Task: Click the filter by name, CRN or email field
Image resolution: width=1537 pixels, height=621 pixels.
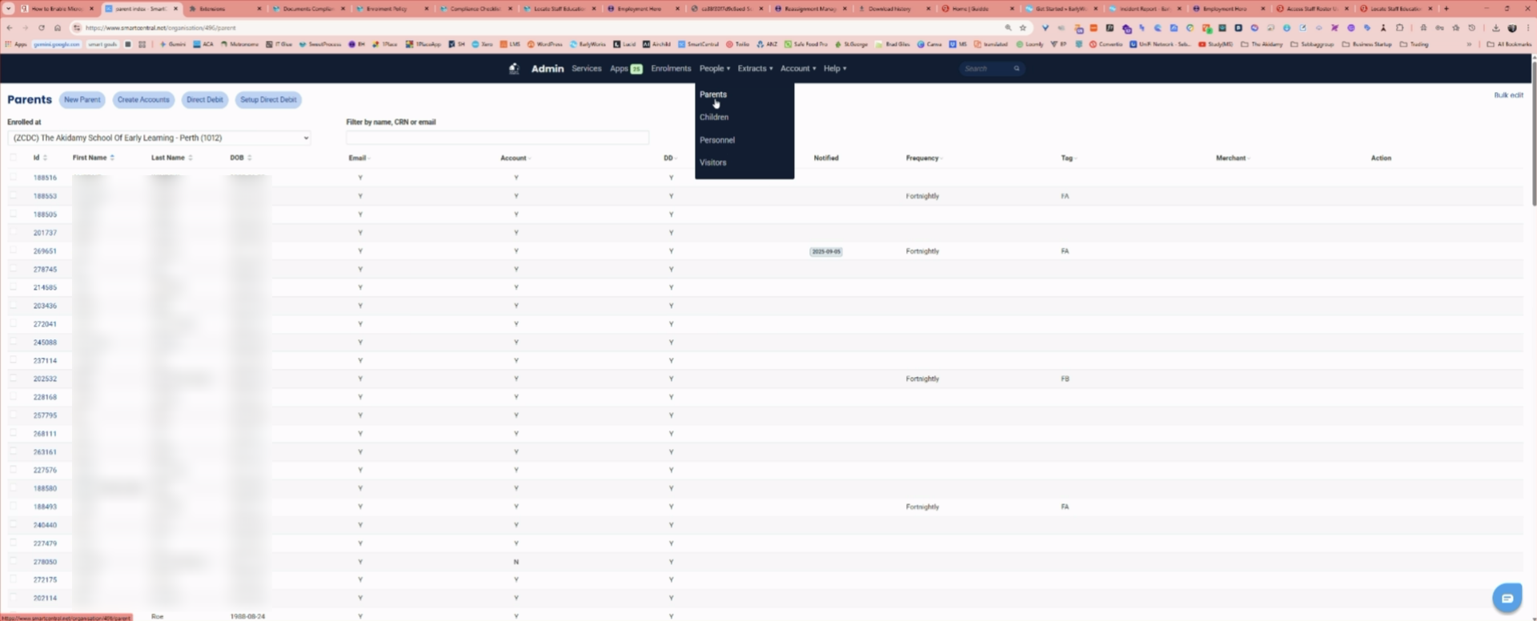Action: click(497, 138)
